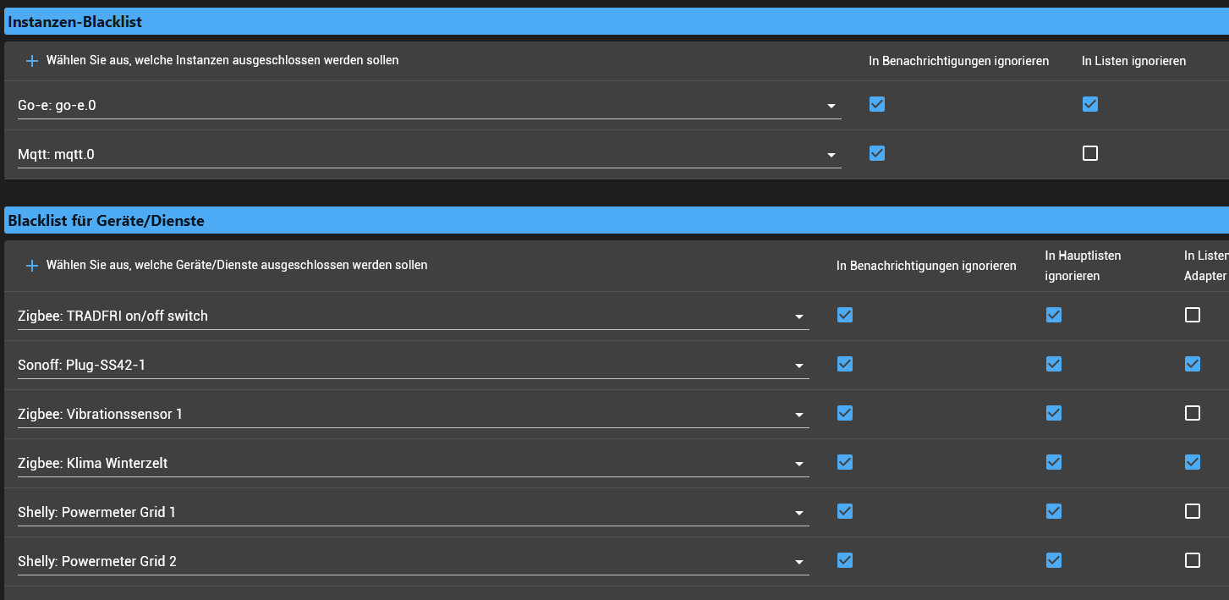Image resolution: width=1229 pixels, height=600 pixels.
Task: Uncheck notifications ignore for Vibrationssensor 1
Action: [x=845, y=413]
